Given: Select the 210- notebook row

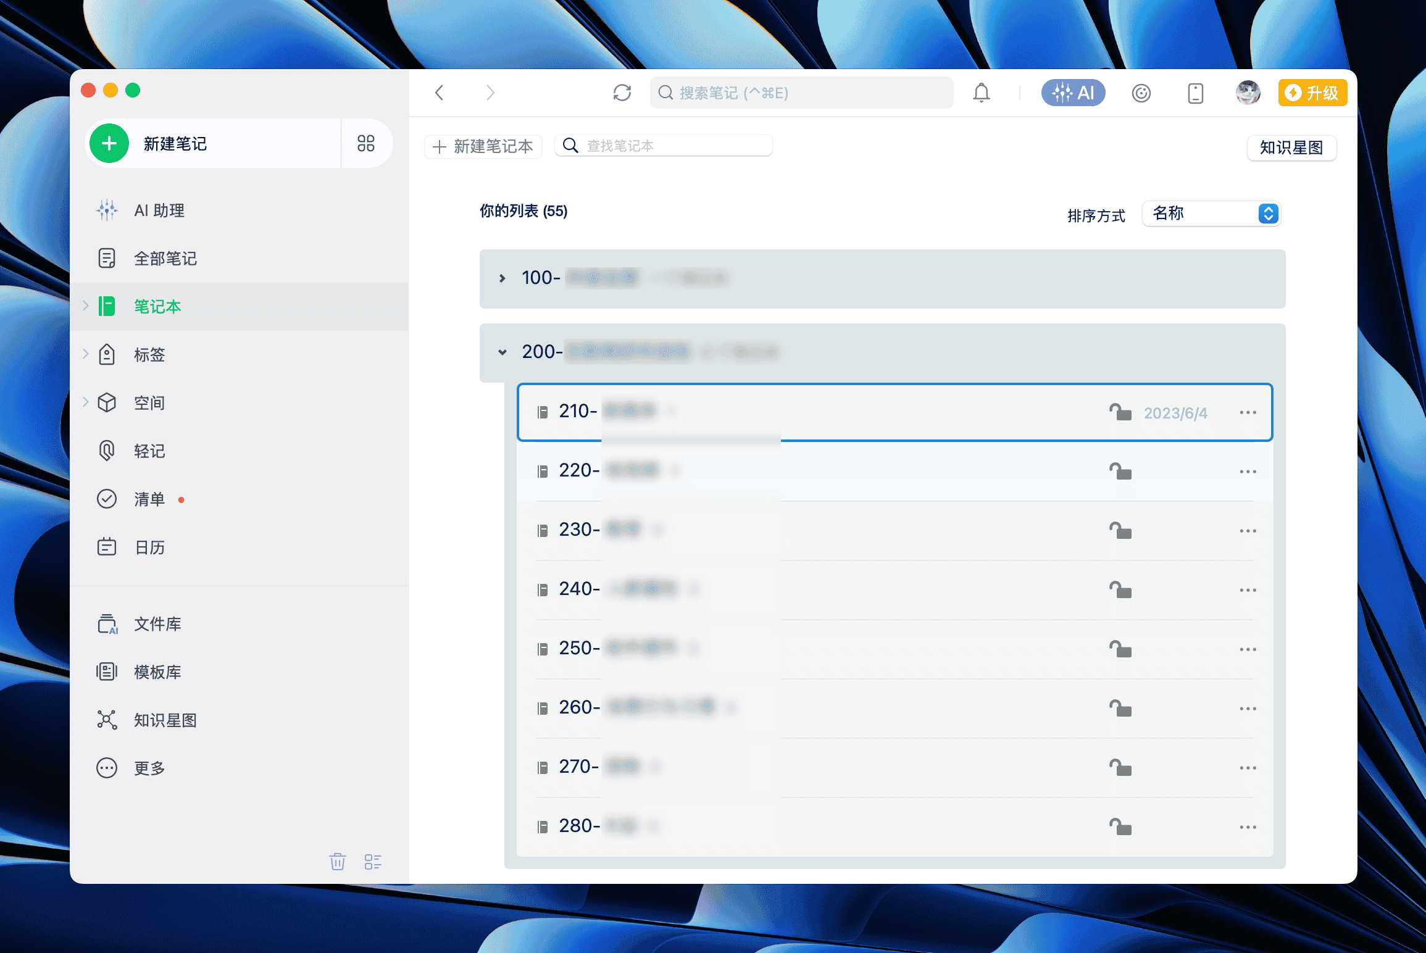Looking at the screenshot, I should (894, 412).
